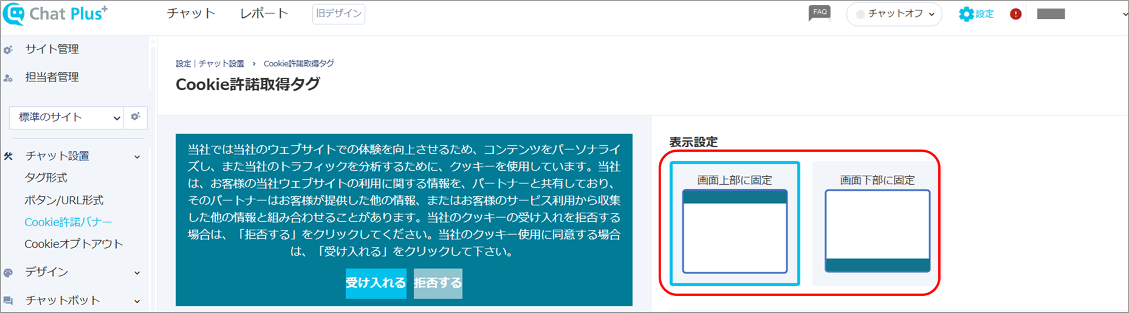Click the チャット設置 tools icon
This screenshot has height=313, width=1129.
coord(8,156)
